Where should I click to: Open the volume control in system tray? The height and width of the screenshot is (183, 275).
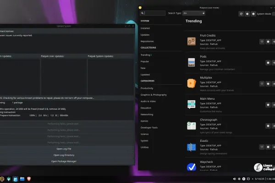coord(235,179)
